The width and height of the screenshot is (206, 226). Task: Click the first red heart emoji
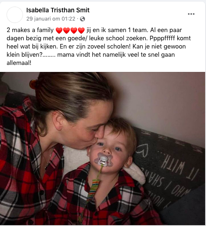point(59,30)
